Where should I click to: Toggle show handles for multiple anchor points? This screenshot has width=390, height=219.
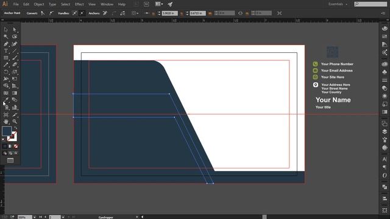(x=74, y=13)
